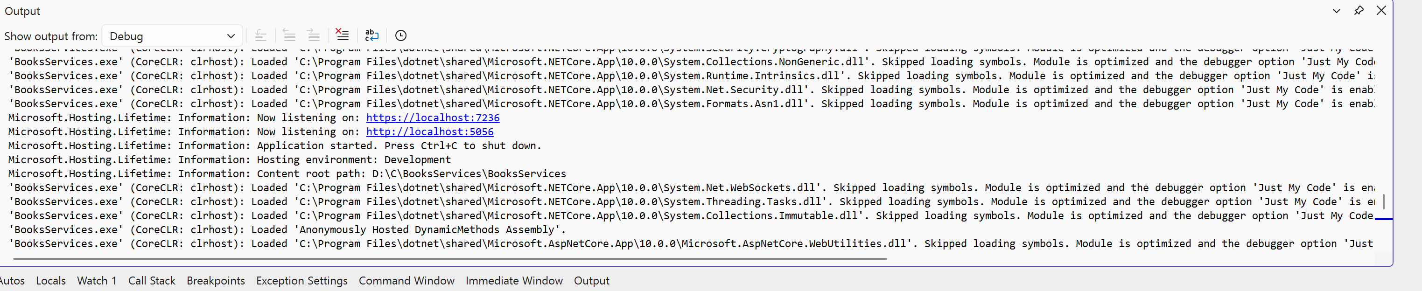Viewport: 1422px width, 291px height.
Task: Open the https://localhost:7236 link
Action: click(433, 118)
